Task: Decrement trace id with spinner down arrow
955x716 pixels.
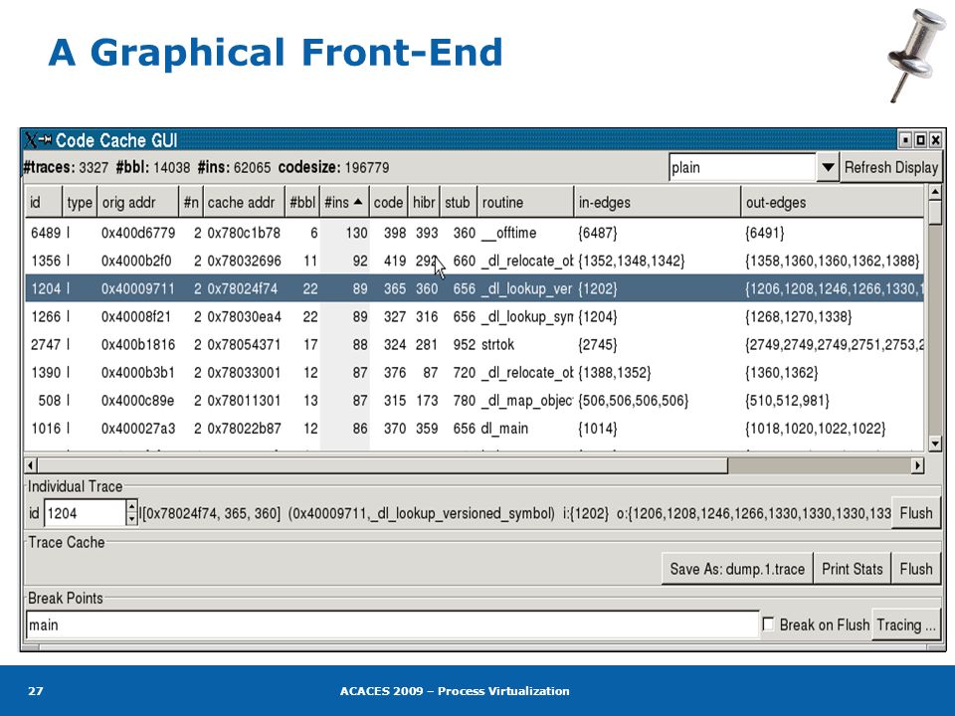Action: 131,519
